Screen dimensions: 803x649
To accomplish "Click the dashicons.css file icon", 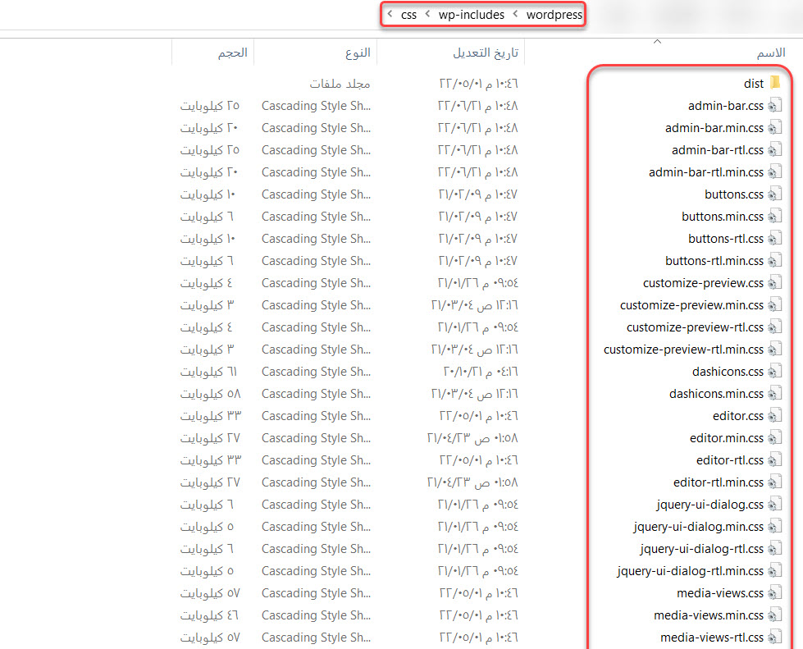I will click(775, 372).
